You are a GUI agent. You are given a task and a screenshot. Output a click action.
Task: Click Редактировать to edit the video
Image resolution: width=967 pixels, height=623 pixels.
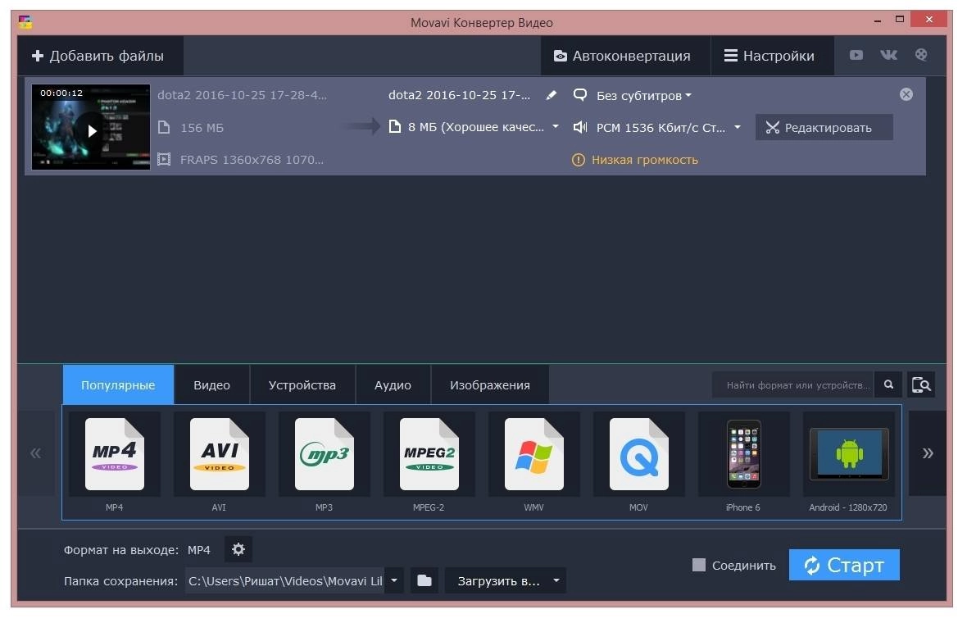[824, 128]
